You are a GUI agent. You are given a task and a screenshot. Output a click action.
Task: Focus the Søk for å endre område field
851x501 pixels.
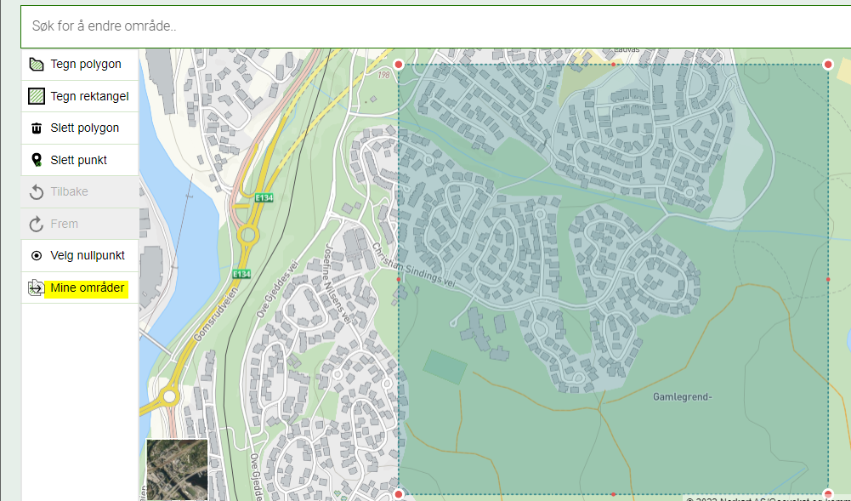pos(435,26)
